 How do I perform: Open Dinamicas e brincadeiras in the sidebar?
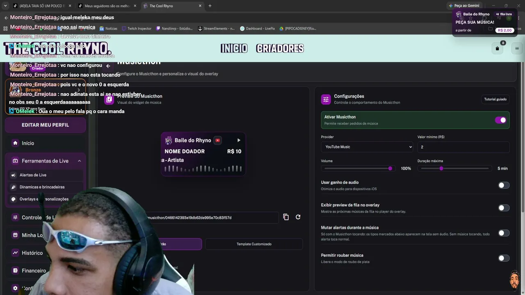(x=45, y=187)
